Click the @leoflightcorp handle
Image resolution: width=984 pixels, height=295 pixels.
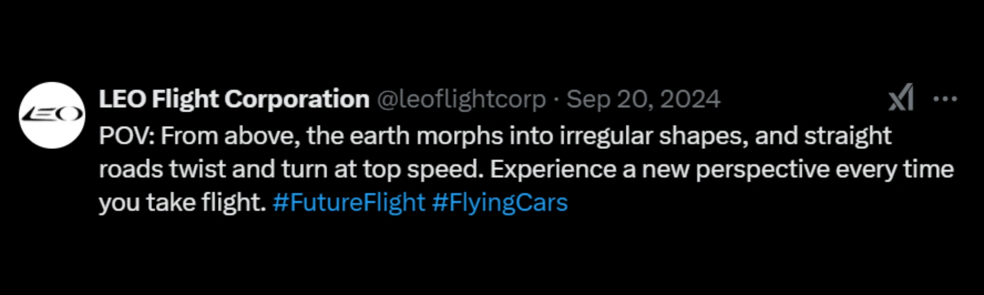[x=461, y=99]
